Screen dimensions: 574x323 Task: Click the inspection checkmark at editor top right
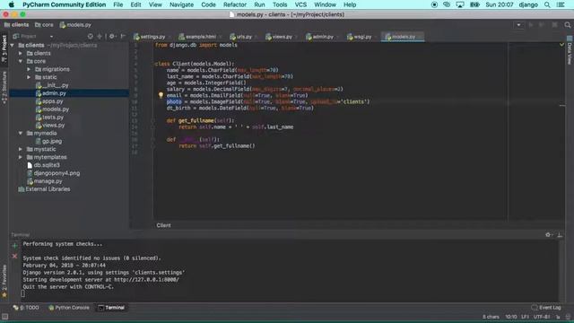tap(561, 45)
